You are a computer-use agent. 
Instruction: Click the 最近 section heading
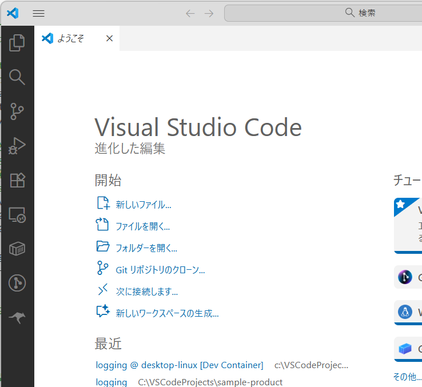pyautogui.click(x=108, y=344)
